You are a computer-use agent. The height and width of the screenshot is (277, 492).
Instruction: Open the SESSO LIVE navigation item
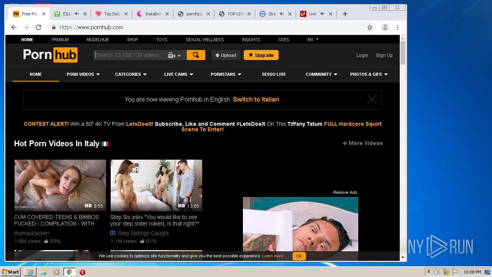tap(274, 74)
